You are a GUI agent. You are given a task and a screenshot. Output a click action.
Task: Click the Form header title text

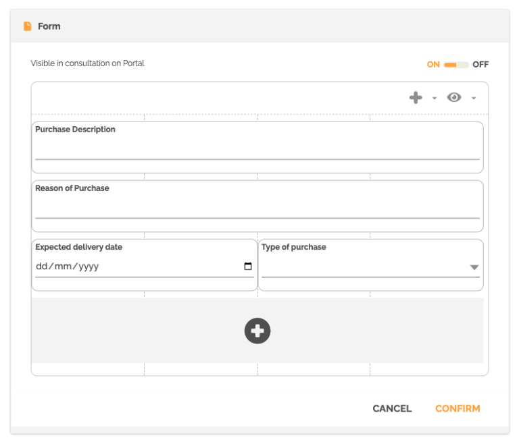point(49,26)
